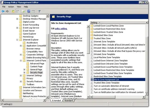Click settings list scroll down arrow
The width and height of the screenshot is (151, 109).
coord(147,94)
